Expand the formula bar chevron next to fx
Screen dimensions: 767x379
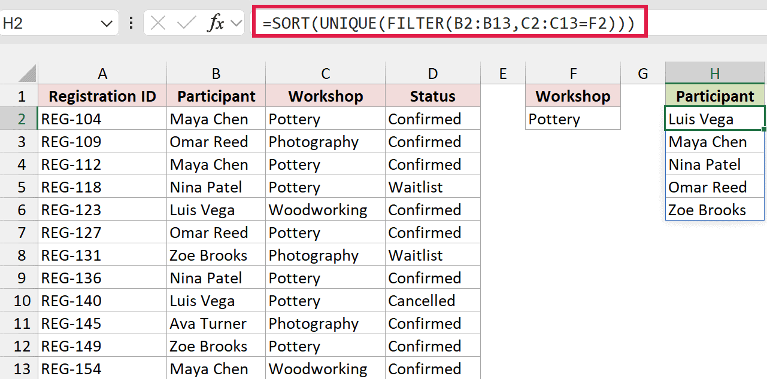237,24
